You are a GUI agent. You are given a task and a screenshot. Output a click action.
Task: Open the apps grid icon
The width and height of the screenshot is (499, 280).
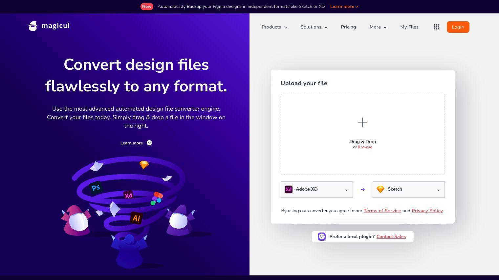[436, 27]
